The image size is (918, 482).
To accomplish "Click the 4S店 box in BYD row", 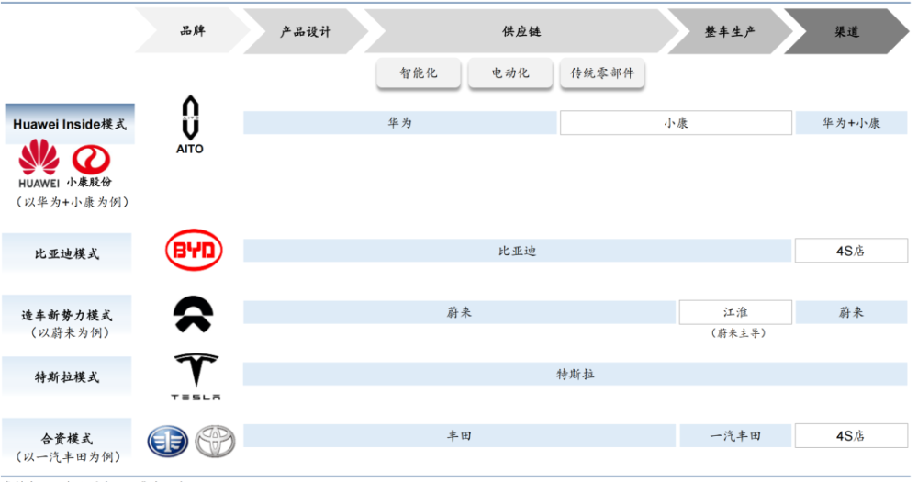I will pos(850,251).
